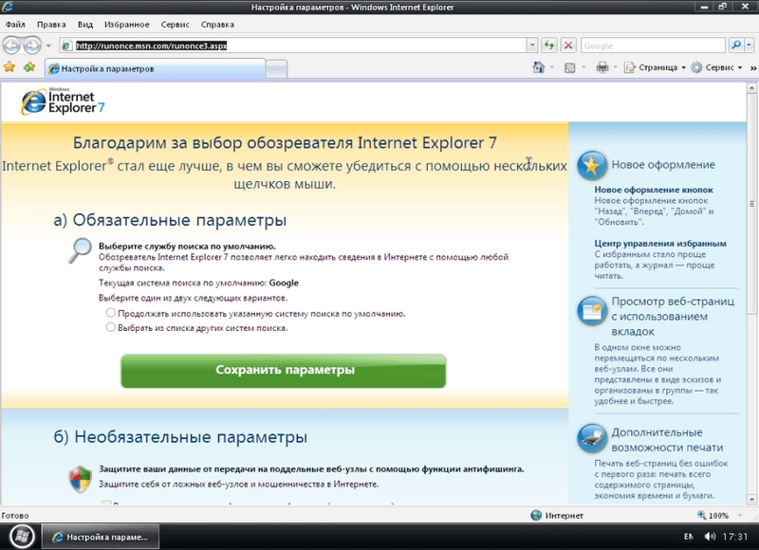Click the printing features printer icon
Image resolution: width=759 pixels, height=550 pixels.
pyautogui.click(x=591, y=438)
